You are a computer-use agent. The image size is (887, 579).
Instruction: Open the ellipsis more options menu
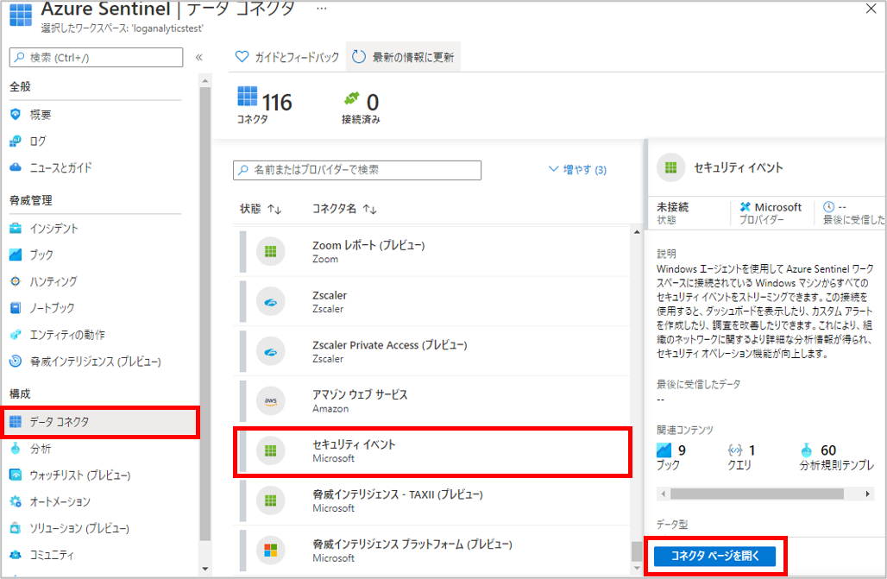(x=321, y=9)
